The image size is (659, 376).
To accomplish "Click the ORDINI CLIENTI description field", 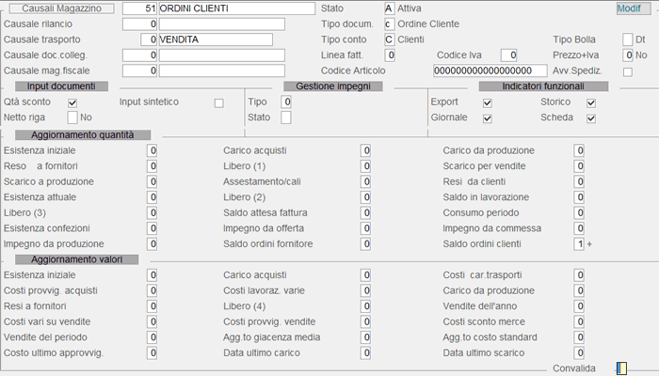I will (x=236, y=8).
